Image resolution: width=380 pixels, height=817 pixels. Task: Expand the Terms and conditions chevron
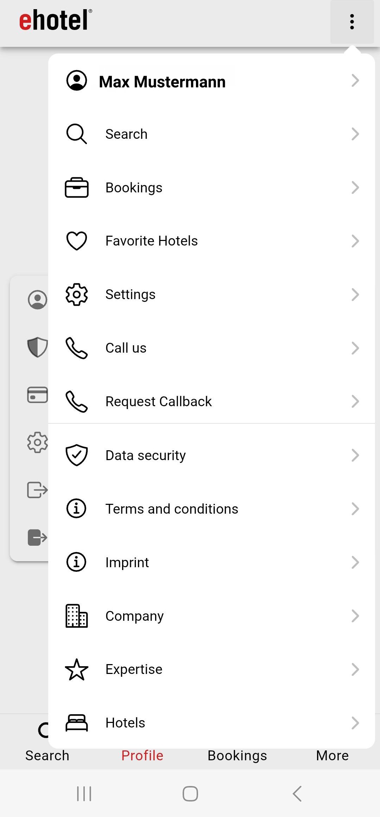[355, 509]
